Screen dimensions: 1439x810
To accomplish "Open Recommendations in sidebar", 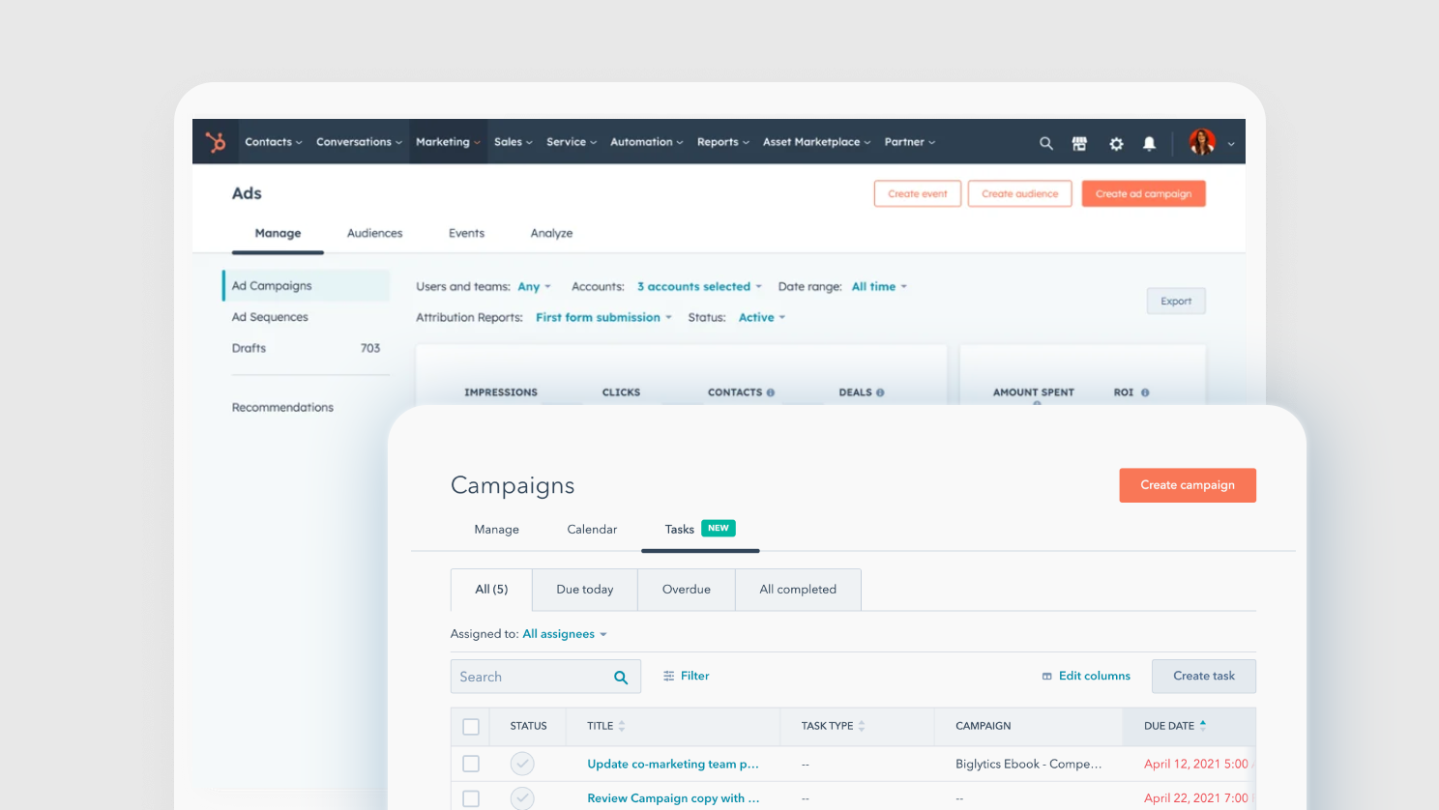I will 282,408.
